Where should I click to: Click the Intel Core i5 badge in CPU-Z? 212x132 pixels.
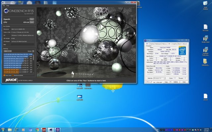point(182,50)
